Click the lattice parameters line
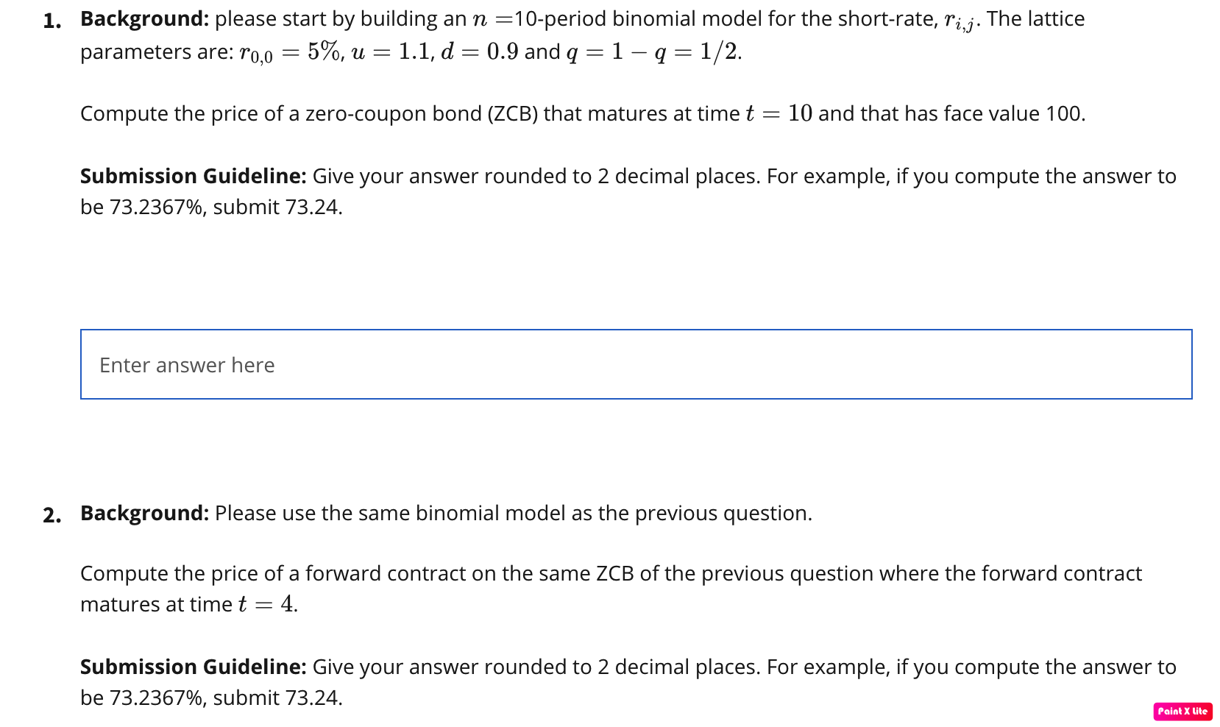Screen dimensions: 1220x727 pos(412,52)
